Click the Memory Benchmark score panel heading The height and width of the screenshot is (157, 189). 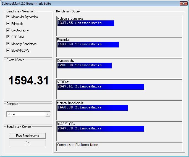[70, 103]
